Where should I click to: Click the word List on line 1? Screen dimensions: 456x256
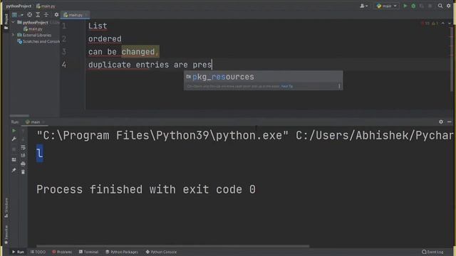98,26
